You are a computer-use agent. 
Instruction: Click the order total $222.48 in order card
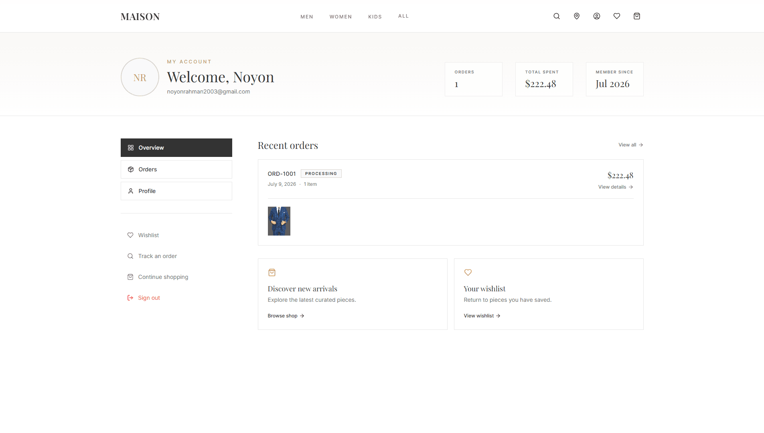[620, 175]
